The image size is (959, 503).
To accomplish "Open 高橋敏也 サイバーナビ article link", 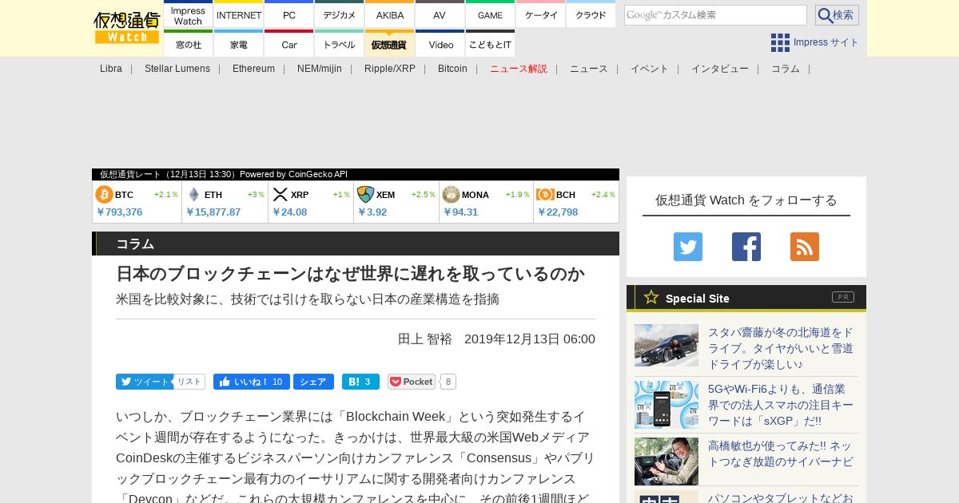I will (x=780, y=453).
